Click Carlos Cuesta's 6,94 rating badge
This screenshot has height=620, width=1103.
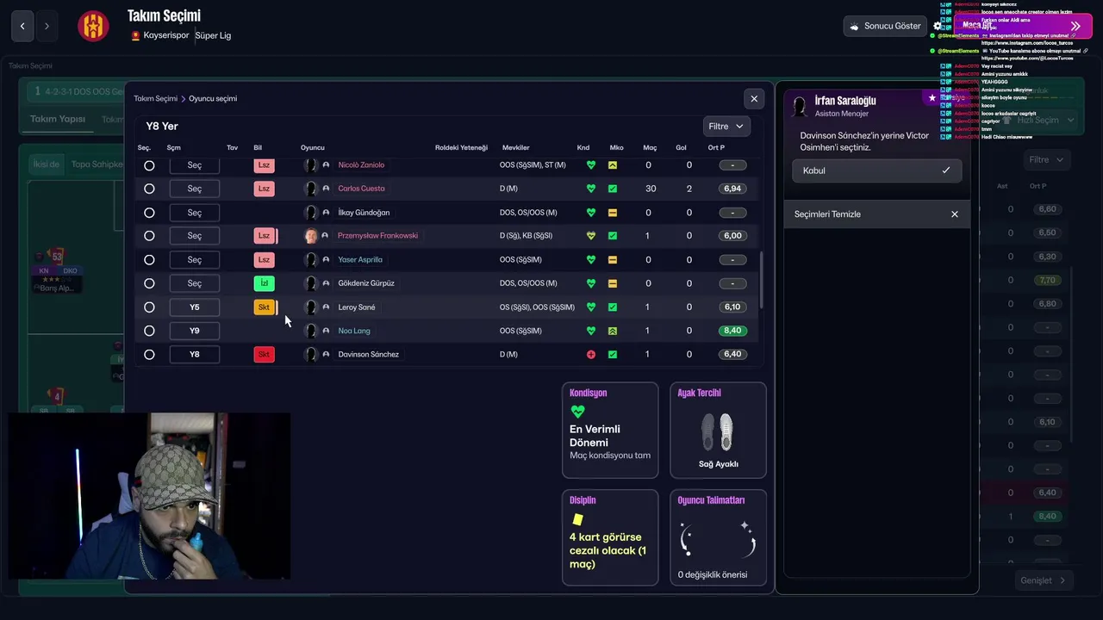click(x=732, y=189)
